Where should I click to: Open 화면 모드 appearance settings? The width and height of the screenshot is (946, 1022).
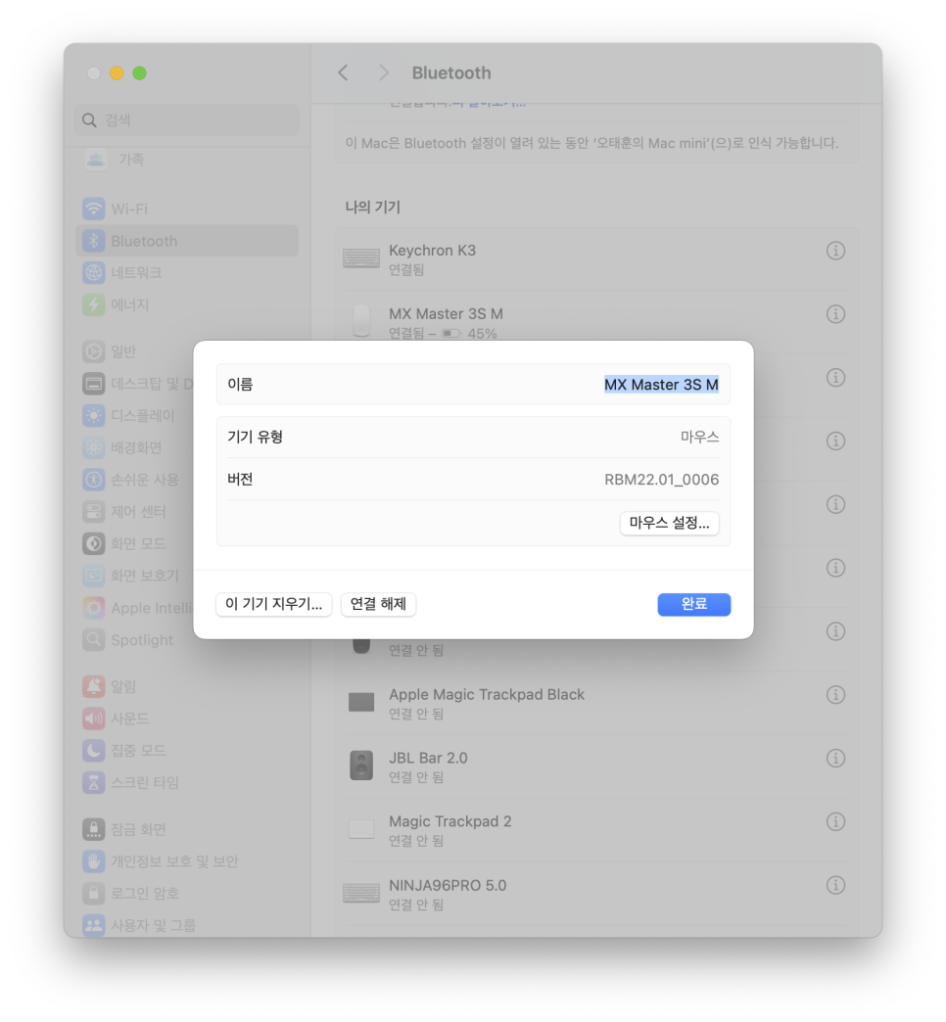click(x=134, y=543)
